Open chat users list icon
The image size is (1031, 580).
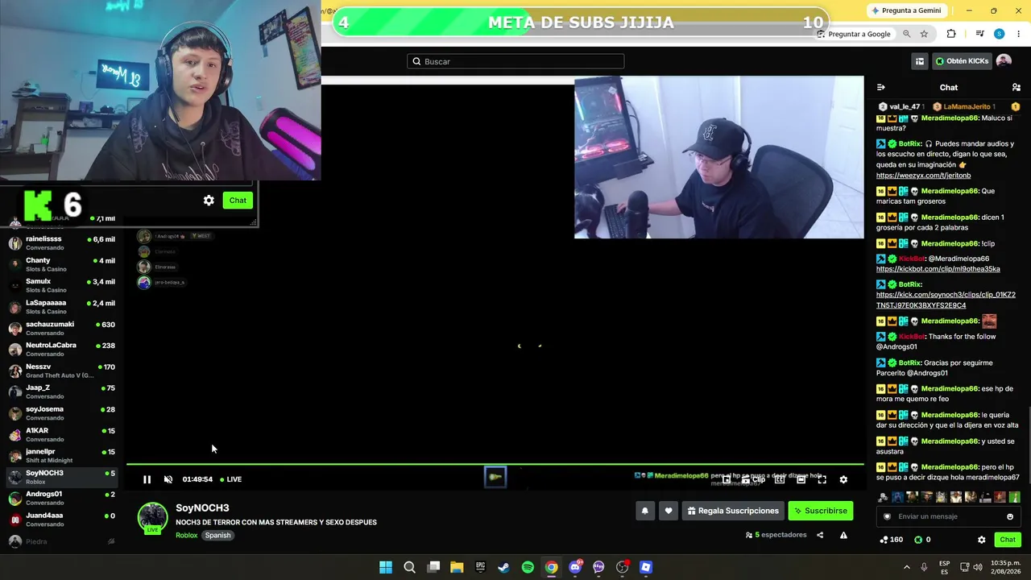tap(1016, 87)
